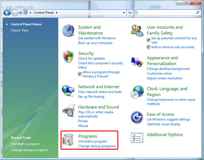Click Uninstall a program under Programs
Image resolution: width=204 pixels, height=160 pixels.
point(92,141)
